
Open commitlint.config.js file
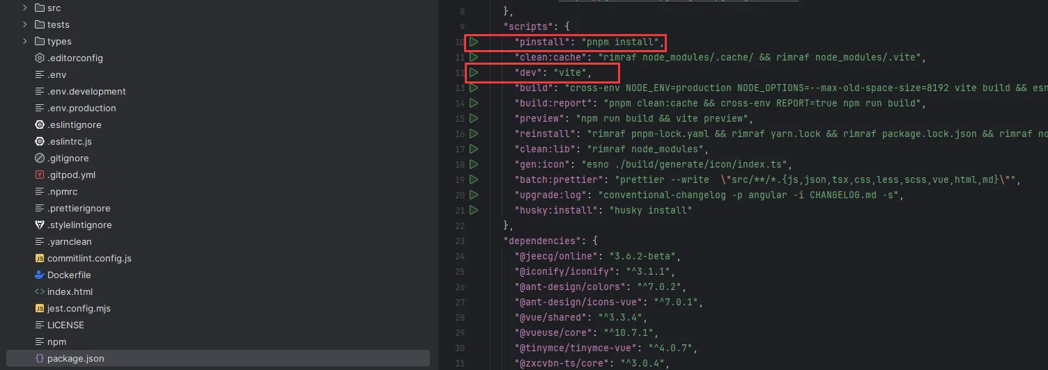tap(89, 258)
